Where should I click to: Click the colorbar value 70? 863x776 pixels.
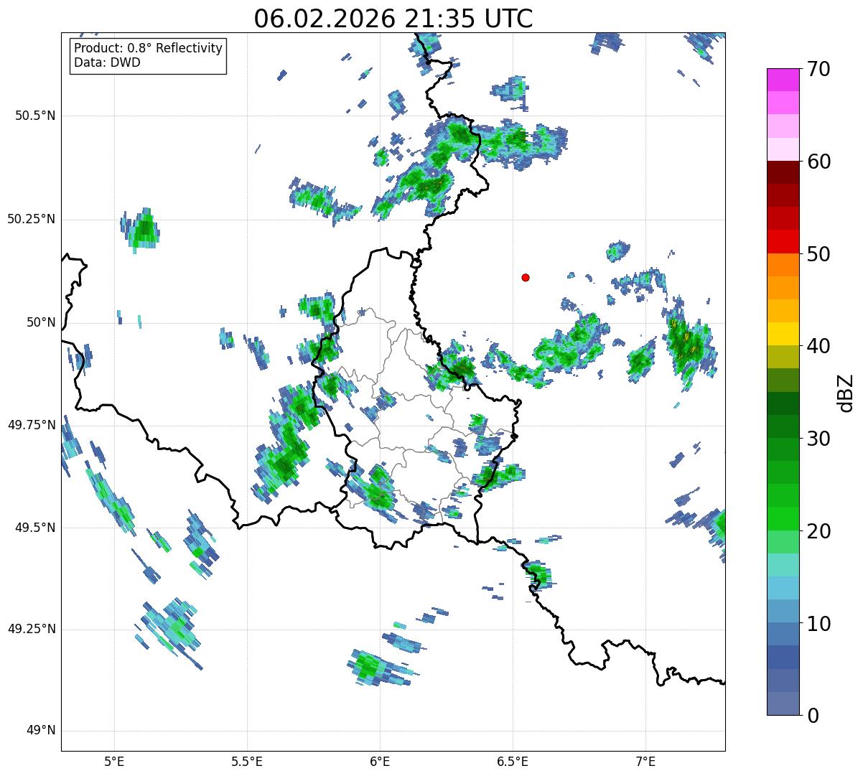pos(818,69)
